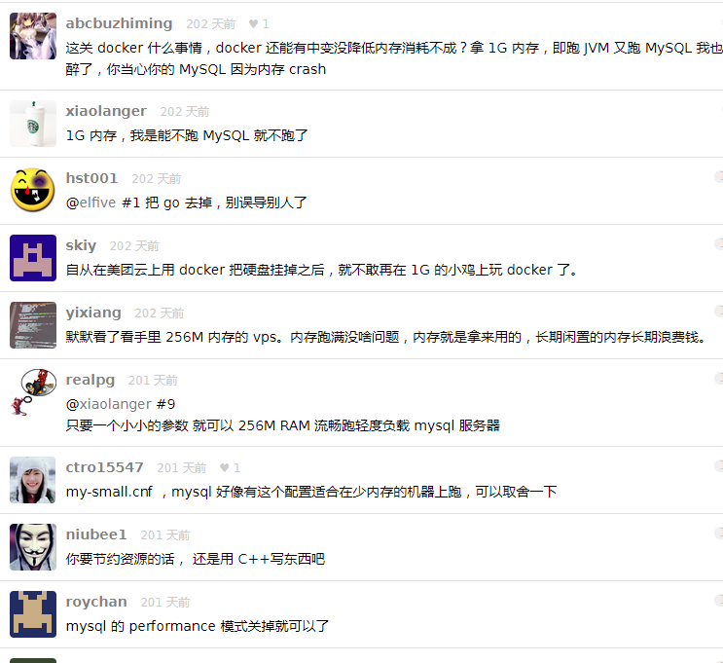Click realpg's penguin and daemon avatar
The width and height of the screenshot is (723, 663).
pyautogui.click(x=33, y=392)
